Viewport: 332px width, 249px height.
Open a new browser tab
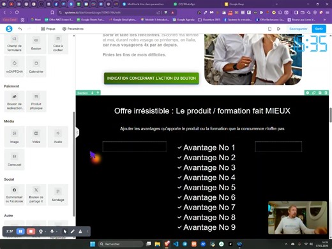point(276,4)
